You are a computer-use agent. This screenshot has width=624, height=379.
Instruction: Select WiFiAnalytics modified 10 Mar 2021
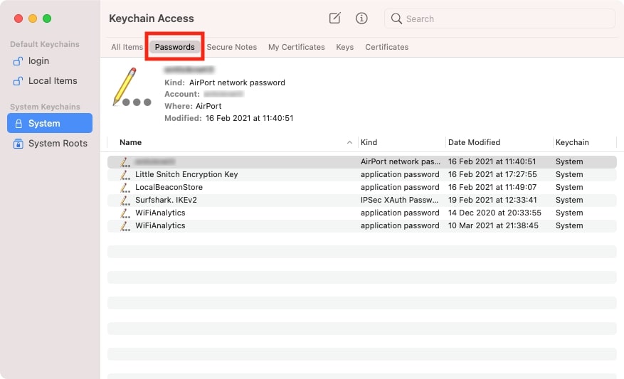click(361, 225)
